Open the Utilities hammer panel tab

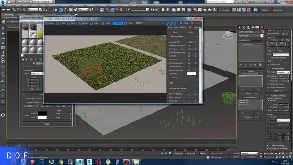point(261,27)
